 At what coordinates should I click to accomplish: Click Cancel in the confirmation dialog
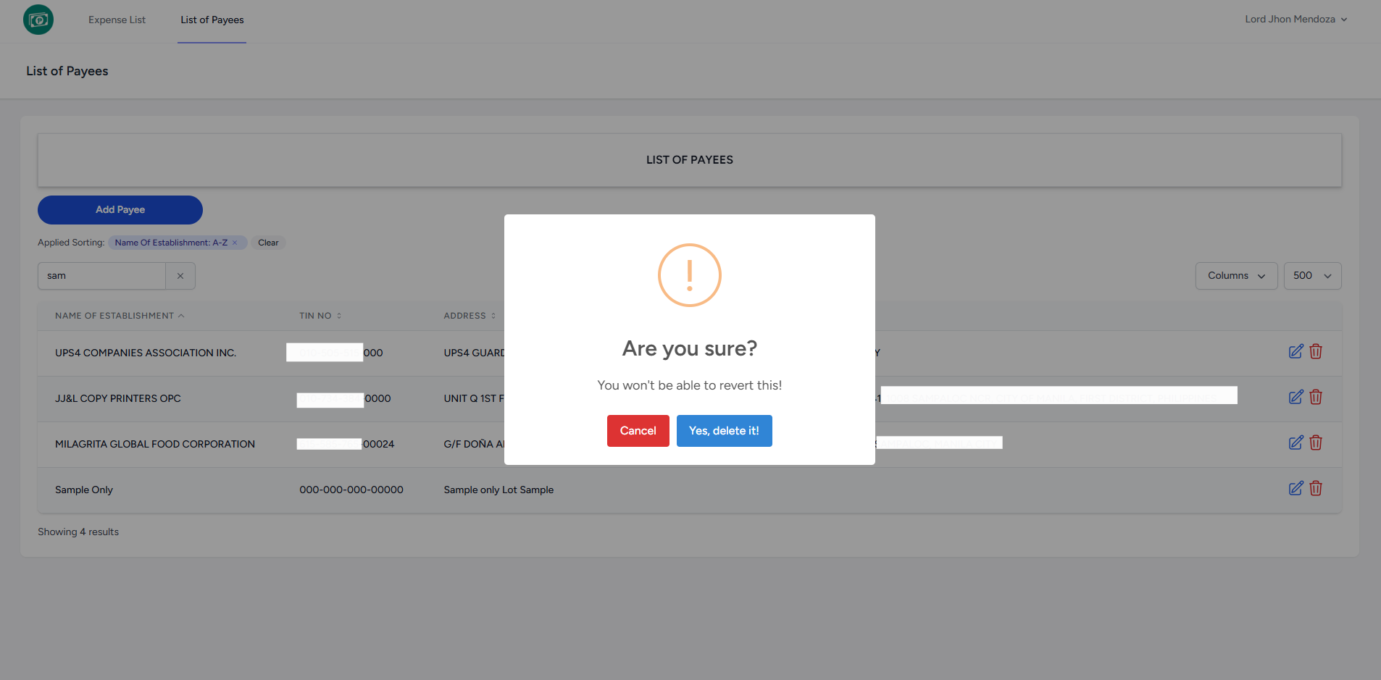[x=638, y=431]
